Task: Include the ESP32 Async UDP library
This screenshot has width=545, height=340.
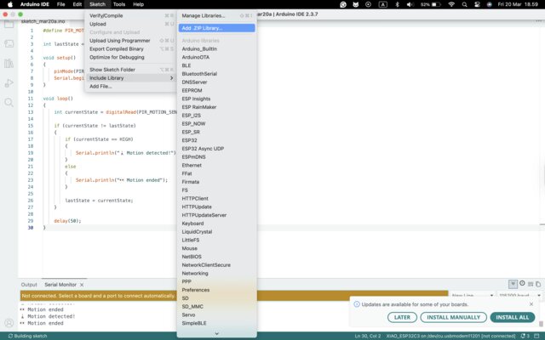Action: point(216,149)
